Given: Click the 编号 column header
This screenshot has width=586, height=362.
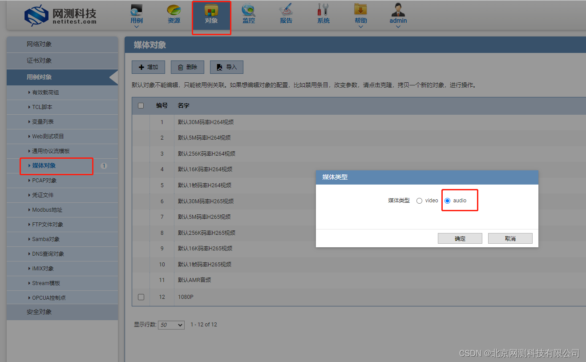Looking at the screenshot, I should point(162,105).
